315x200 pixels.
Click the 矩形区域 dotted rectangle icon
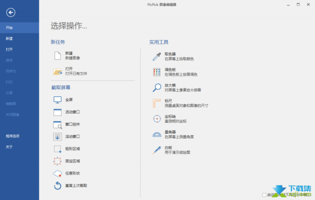click(58, 149)
